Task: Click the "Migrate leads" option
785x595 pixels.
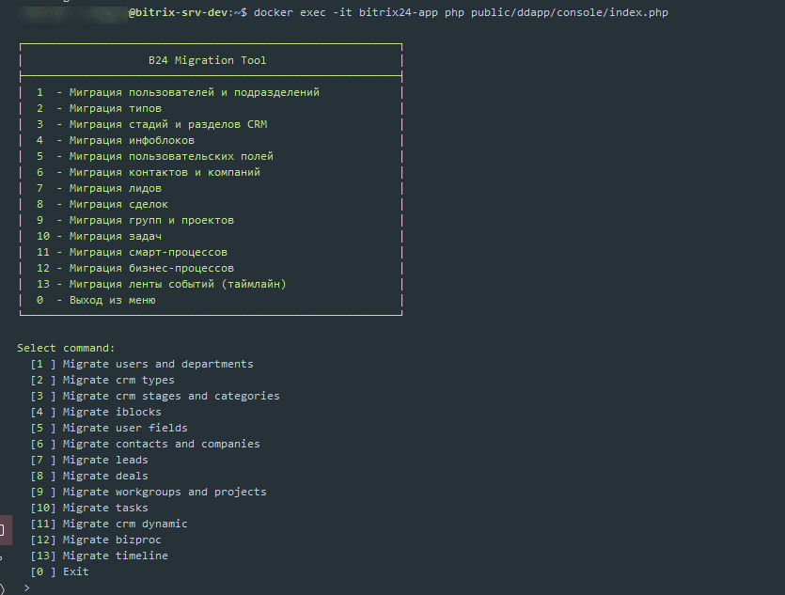Action: point(105,460)
